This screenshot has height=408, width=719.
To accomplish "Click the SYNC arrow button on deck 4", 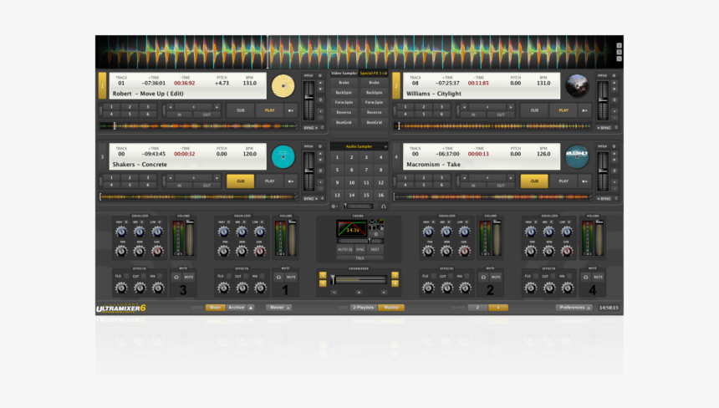I will pyautogui.click(x=604, y=199).
